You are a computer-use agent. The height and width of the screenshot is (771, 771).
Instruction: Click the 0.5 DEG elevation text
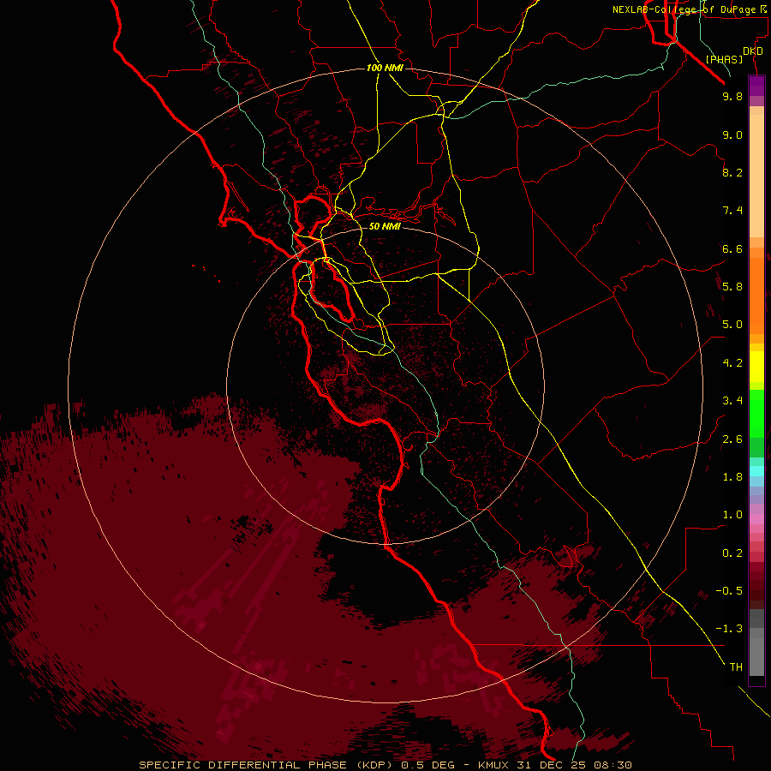[x=429, y=765]
